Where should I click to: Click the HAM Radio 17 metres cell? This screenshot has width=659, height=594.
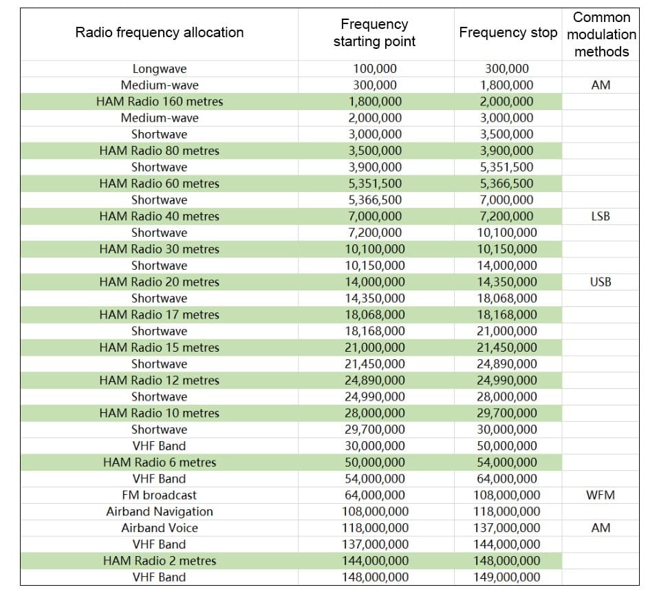tap(160, 315)
